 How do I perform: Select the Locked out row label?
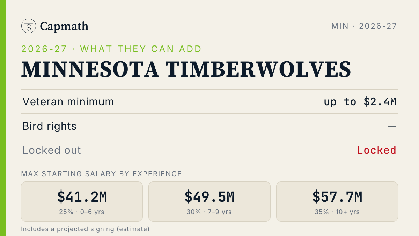pyautogui.click(x=52, y=150)
